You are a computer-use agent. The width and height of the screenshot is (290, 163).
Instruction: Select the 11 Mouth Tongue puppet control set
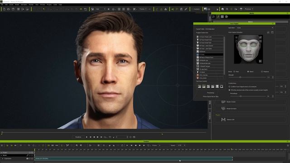[x=210, y=66]
